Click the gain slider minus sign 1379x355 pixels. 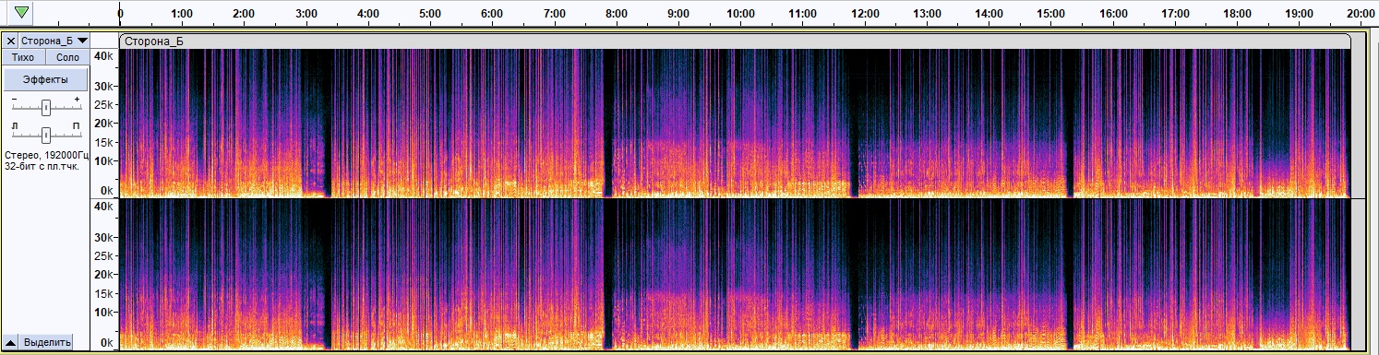tap(14, 99)
